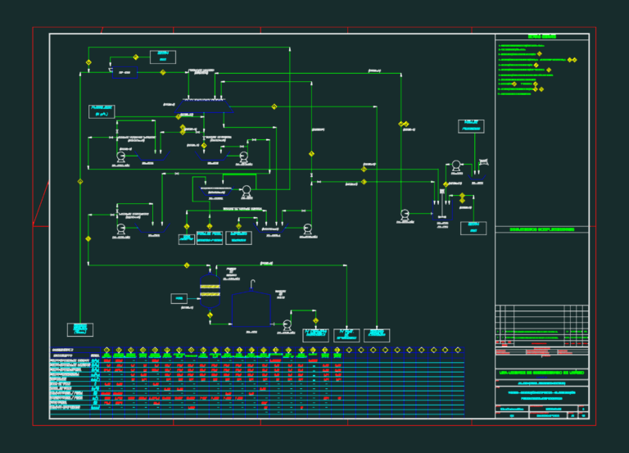This screenshot has height=453, width=629.
Task: Click the filter vessel with yellow striped bands
Action: click(x=210, y=291)
